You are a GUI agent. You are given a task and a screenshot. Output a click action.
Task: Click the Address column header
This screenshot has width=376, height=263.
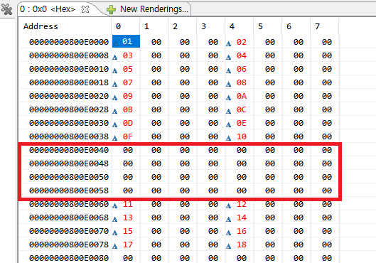click(x=41, y=26)
